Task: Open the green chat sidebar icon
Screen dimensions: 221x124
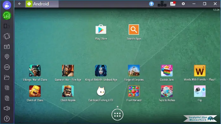Action: click(7, 15)
